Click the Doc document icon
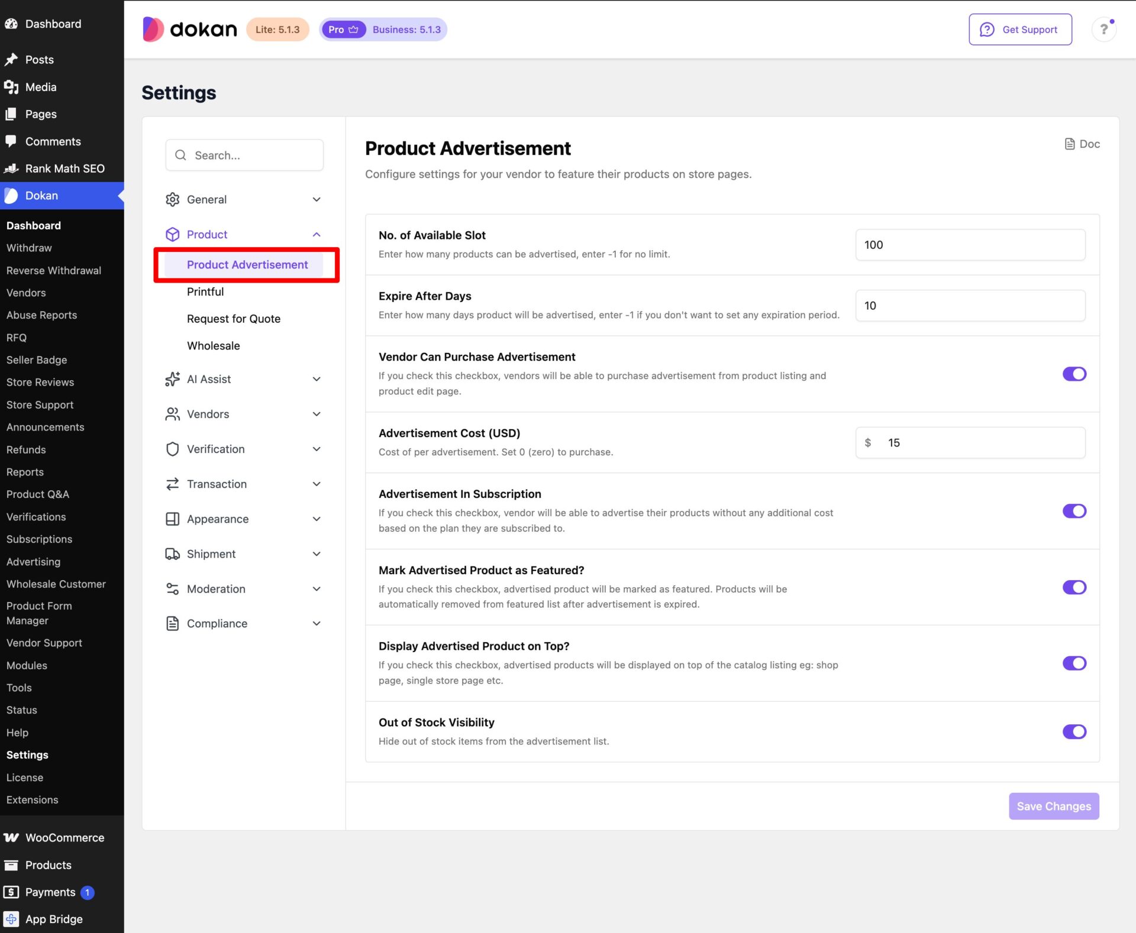The image size is (1136, 933). tap(1070, 144)
